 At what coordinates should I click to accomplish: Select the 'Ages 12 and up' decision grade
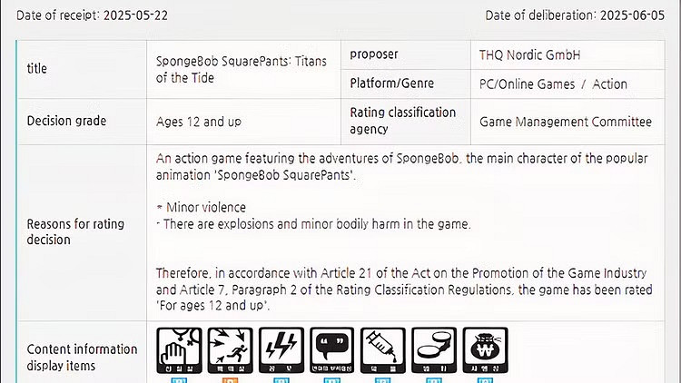click(199, 122)
